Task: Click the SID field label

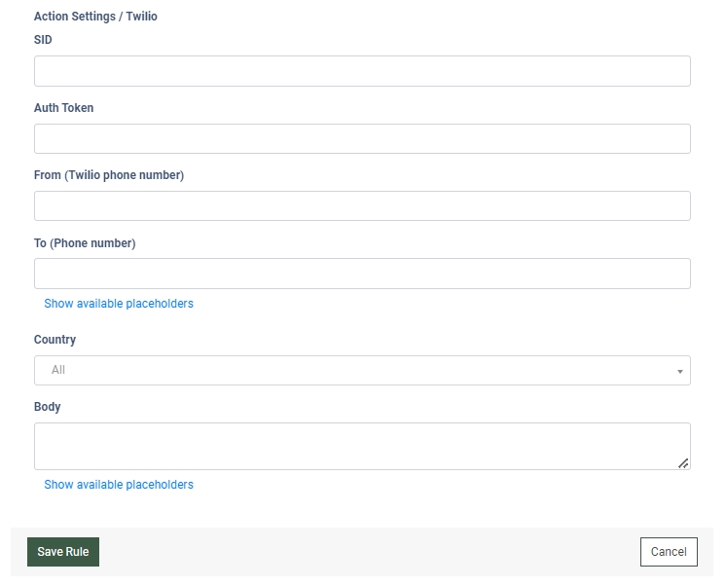Action: [43, 40]
